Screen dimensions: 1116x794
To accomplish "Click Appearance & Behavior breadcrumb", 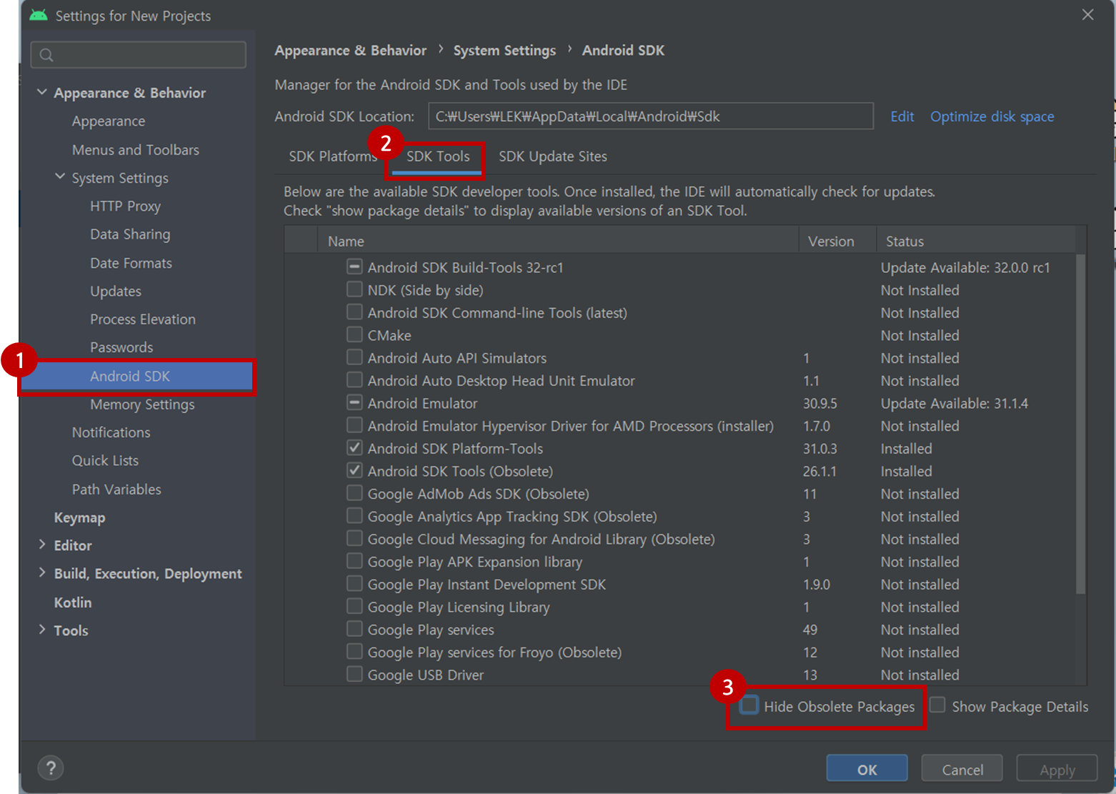I will (x=350, y=50).
